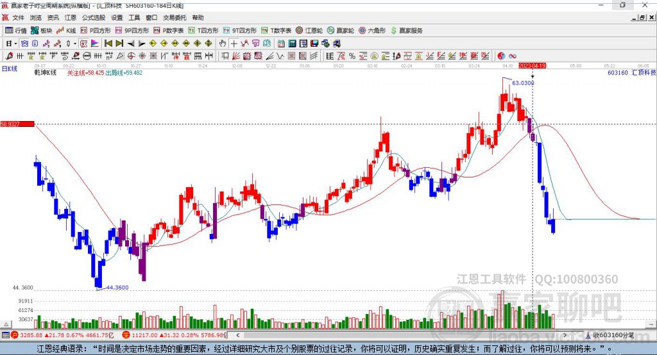Select the n² square tool
657x355 pixels.
(x=109, y=56)
